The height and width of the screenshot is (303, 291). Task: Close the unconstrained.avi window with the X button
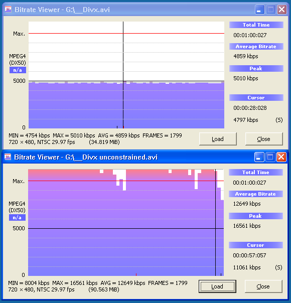tap(281, 157)
